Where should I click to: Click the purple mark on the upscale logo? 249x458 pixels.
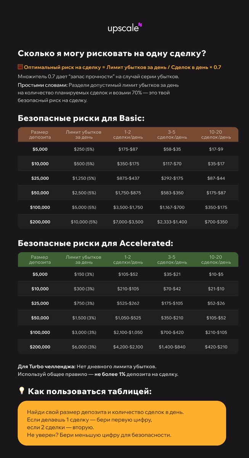140,25
